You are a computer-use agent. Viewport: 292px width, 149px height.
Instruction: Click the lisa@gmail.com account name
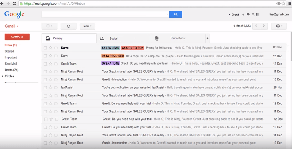pos(279,14)
